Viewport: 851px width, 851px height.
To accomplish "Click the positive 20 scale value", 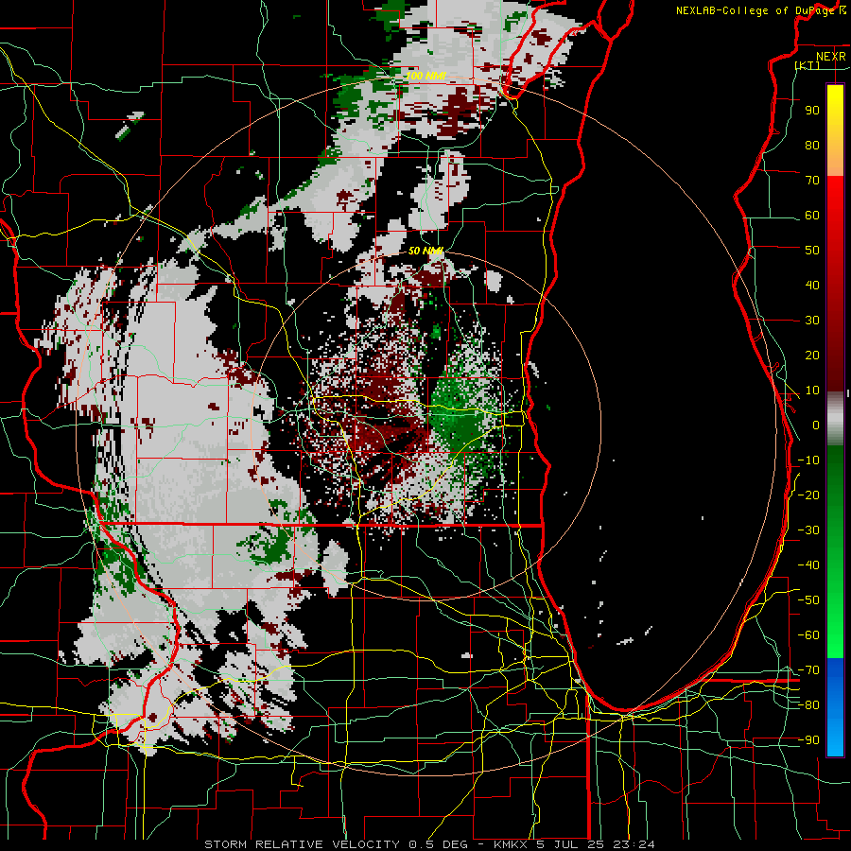I will (x=812, y=356).
